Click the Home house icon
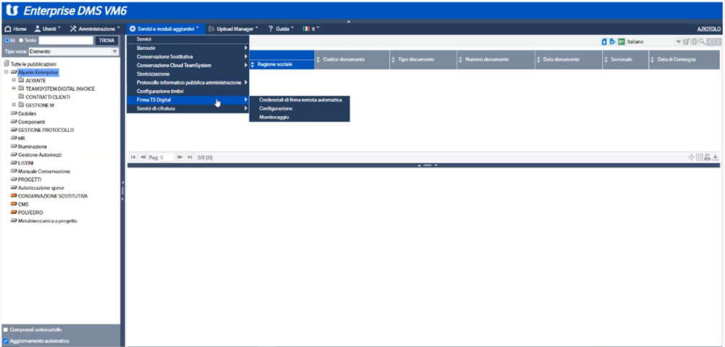 click(x=7, y=29)
